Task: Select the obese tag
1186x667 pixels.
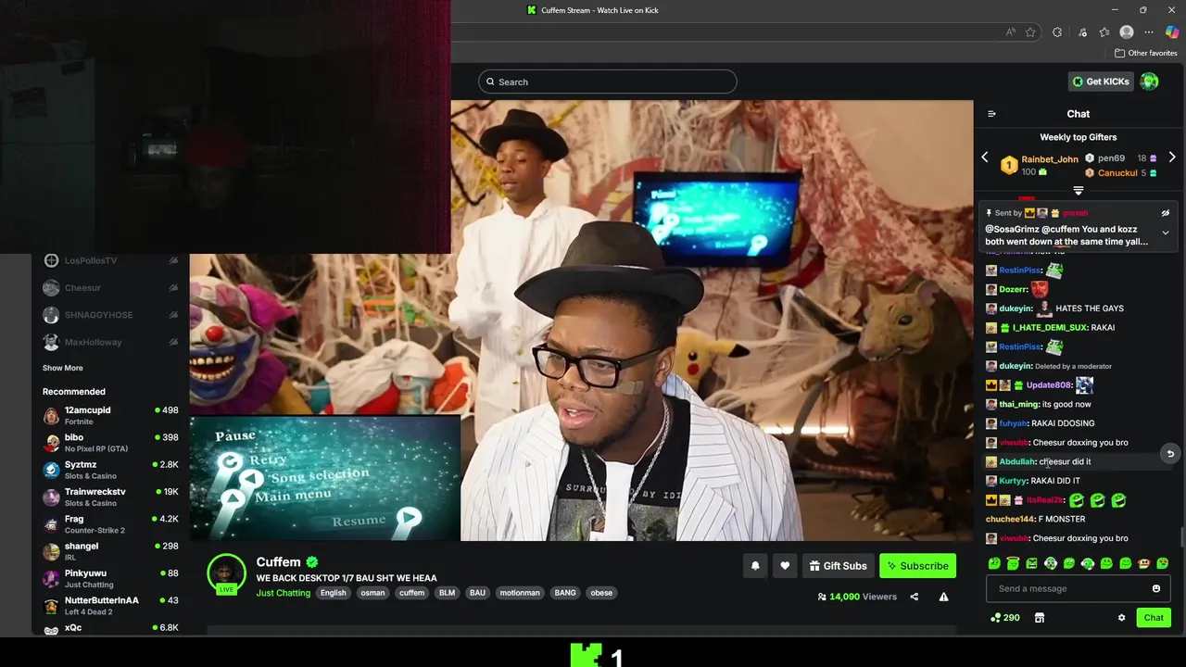Action: point(601,593)
